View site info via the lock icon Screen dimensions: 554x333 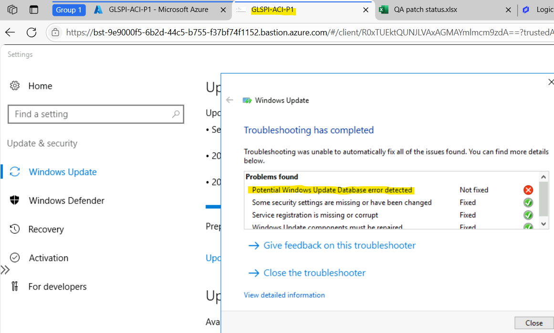(x=55, y=32)
